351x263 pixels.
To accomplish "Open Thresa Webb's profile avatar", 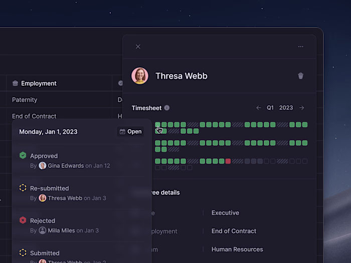I will [x=140, y=76].
